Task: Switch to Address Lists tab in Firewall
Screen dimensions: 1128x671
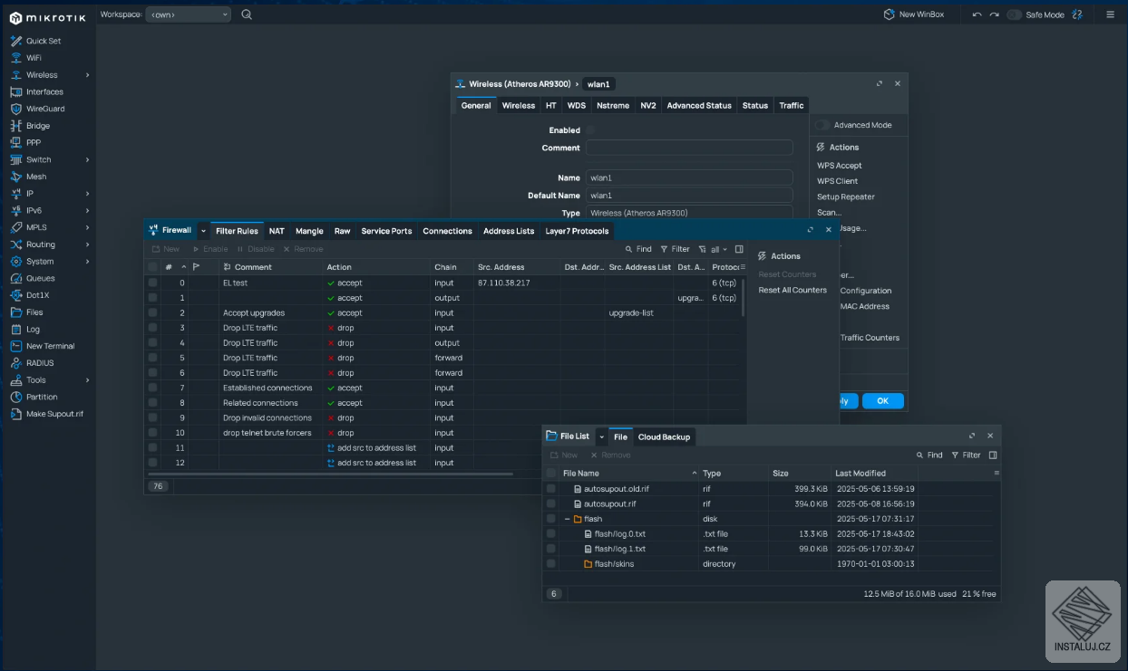Action: 509,231
